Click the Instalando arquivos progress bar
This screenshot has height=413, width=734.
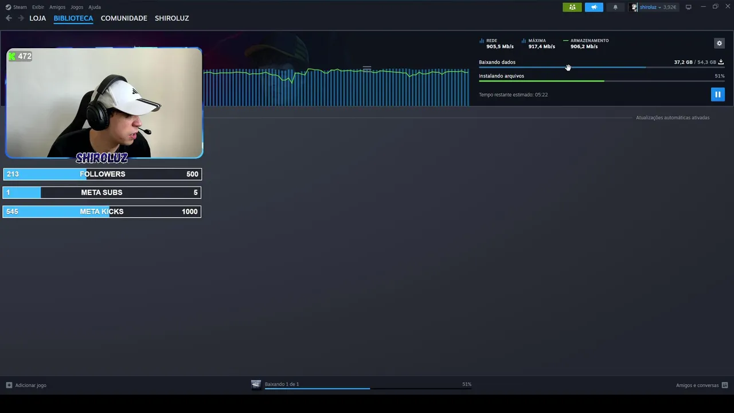602,81
